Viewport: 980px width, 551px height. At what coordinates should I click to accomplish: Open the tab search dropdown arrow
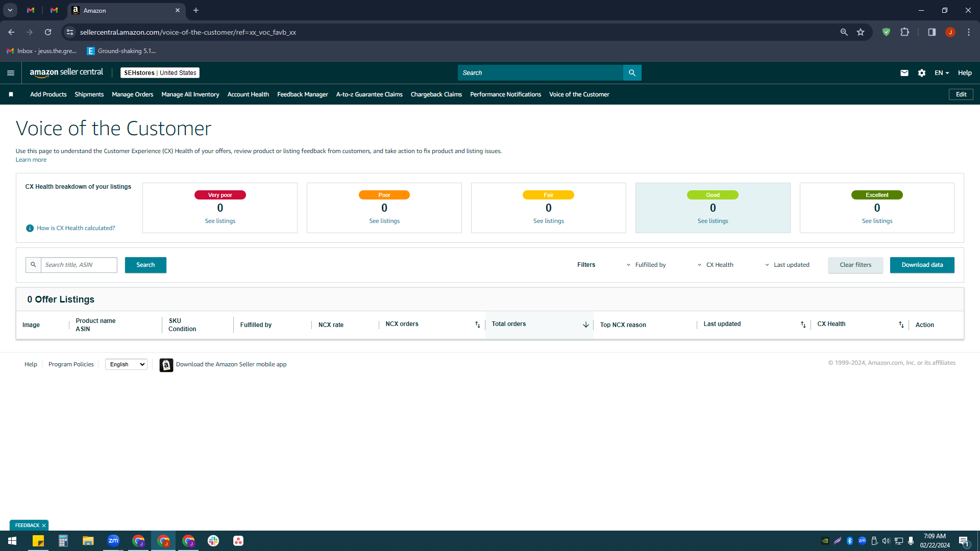tap(10, 10)
